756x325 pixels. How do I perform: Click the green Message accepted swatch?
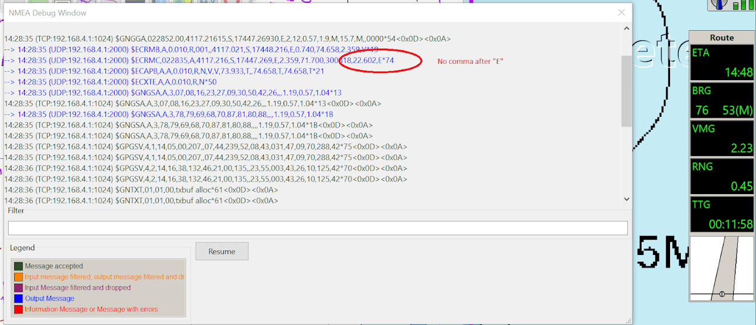click(18, 266)
